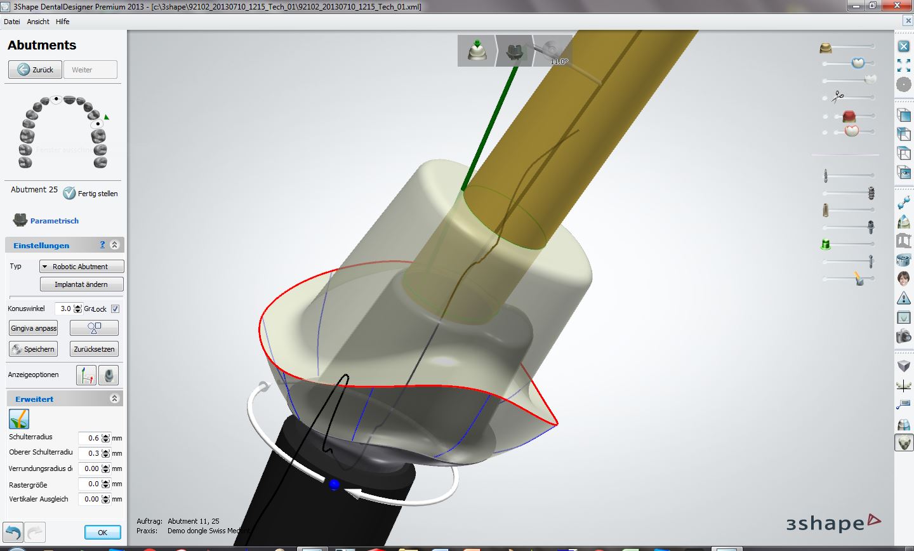Adjust the red gingiva visibility slider
This screenshot has width=914, height=551.
[848, 116]
